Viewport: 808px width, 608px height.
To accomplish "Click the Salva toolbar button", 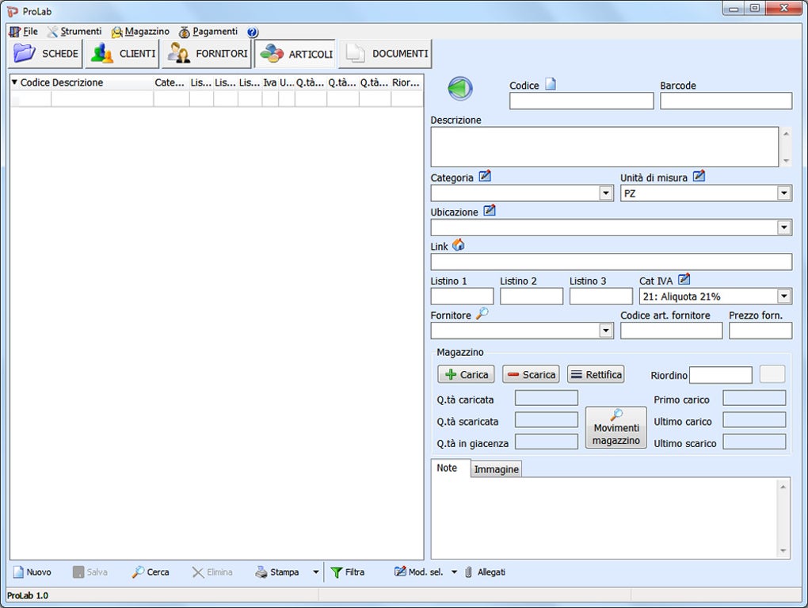I will click(90, 572).
